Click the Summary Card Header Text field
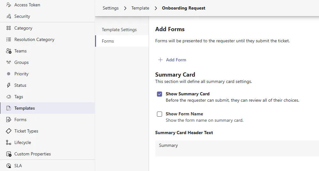Image resolution: width=319 pixels, height=171 pixels. pyautogui.click(x=237, y=148)
